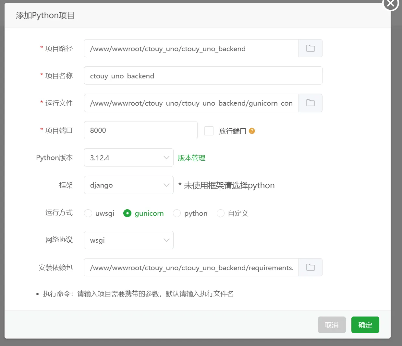Enable the 放行端口 checkbox
Screen dimensions: 402x346
tap(209, 131)
